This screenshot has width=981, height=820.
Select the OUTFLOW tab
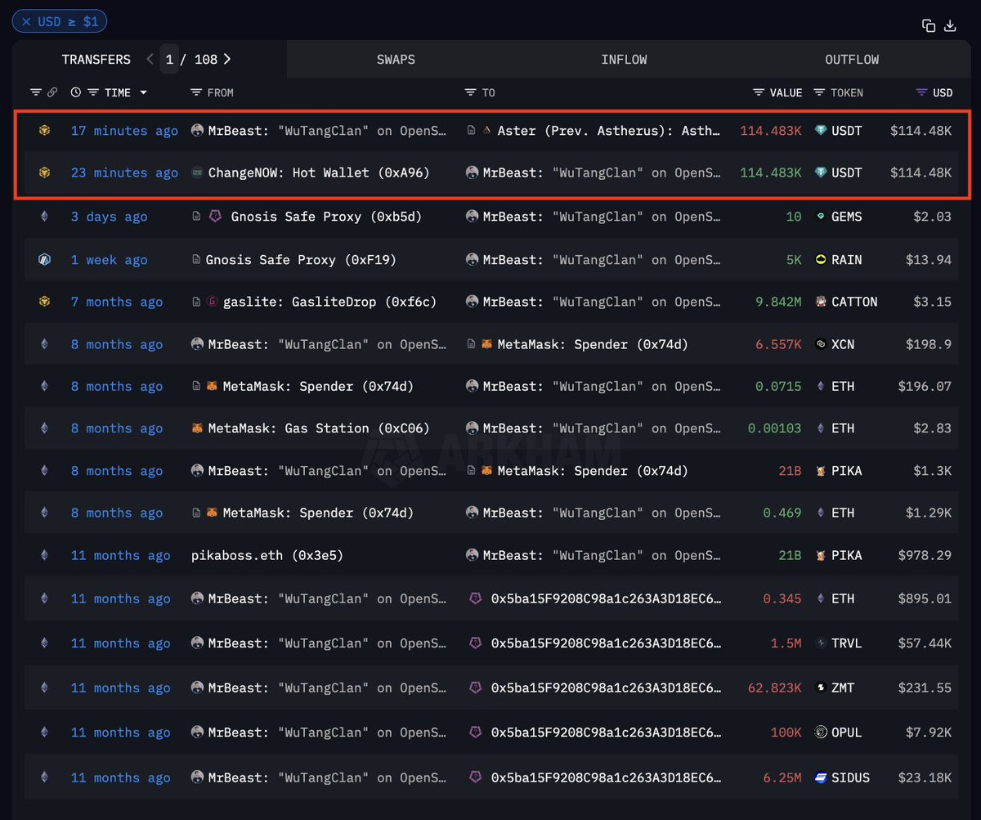(x=852, y=60)
